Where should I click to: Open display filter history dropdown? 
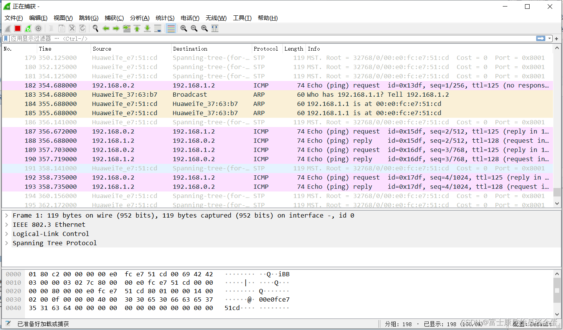[550, 38]
